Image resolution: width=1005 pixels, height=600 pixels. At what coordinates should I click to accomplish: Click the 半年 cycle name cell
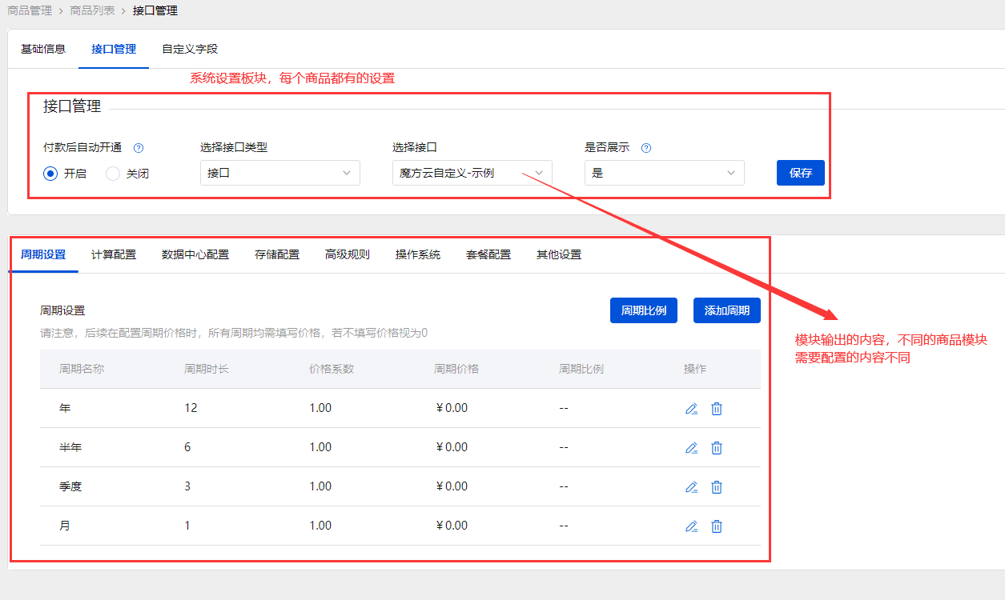[70, 447]
